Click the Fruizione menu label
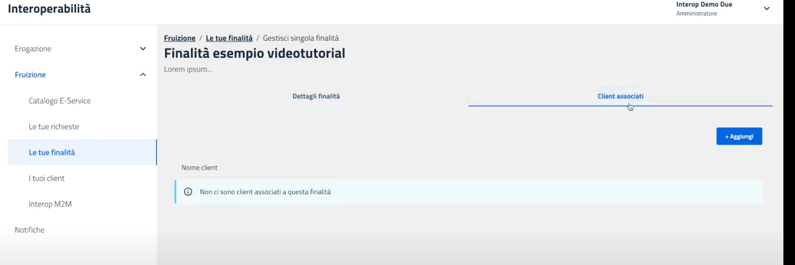Screen dimensions: 795x265 coord(31,75)
